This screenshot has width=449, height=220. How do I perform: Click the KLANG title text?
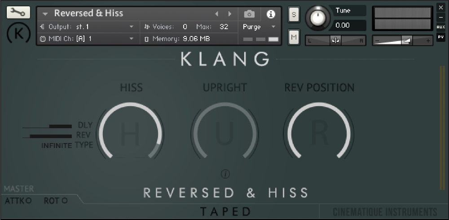(225, 59)
